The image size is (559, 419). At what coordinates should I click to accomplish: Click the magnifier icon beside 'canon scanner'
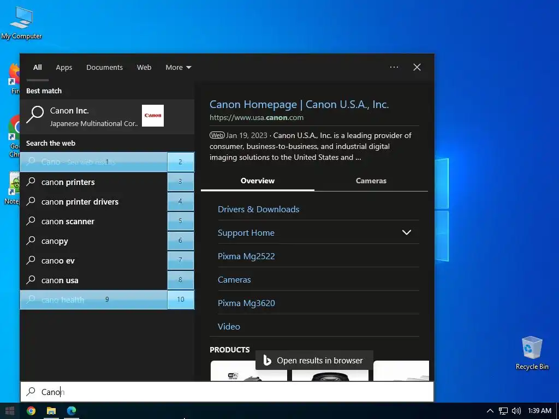(x=31, y=221)
